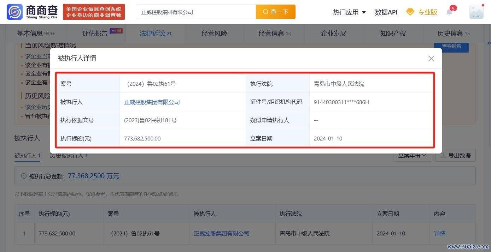Open 详情 link in table row
This screenshot has width=491, height=252.
coord(439,233)
